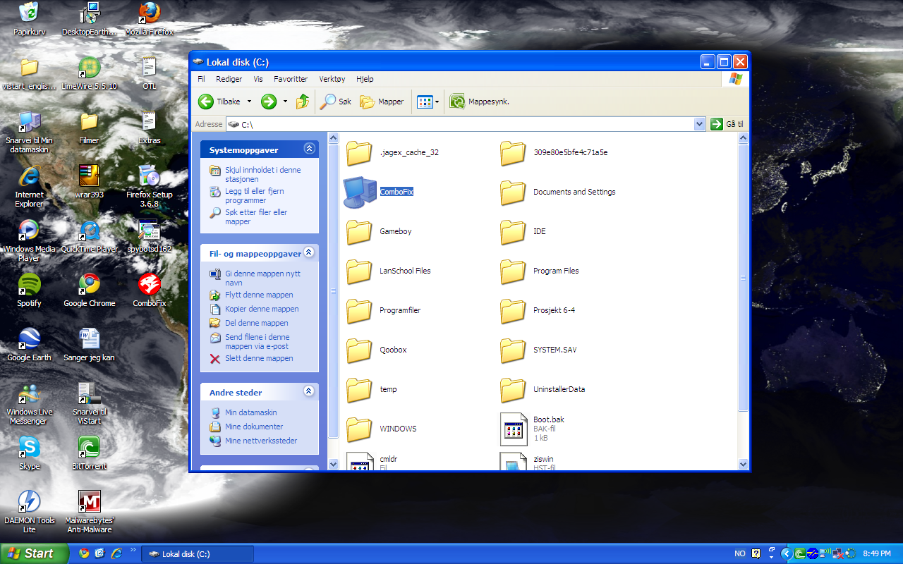Collapse the Fil- og mappeoppgaver panel
The height and width of the screenshot is (564, 903).
click(309, 252)
